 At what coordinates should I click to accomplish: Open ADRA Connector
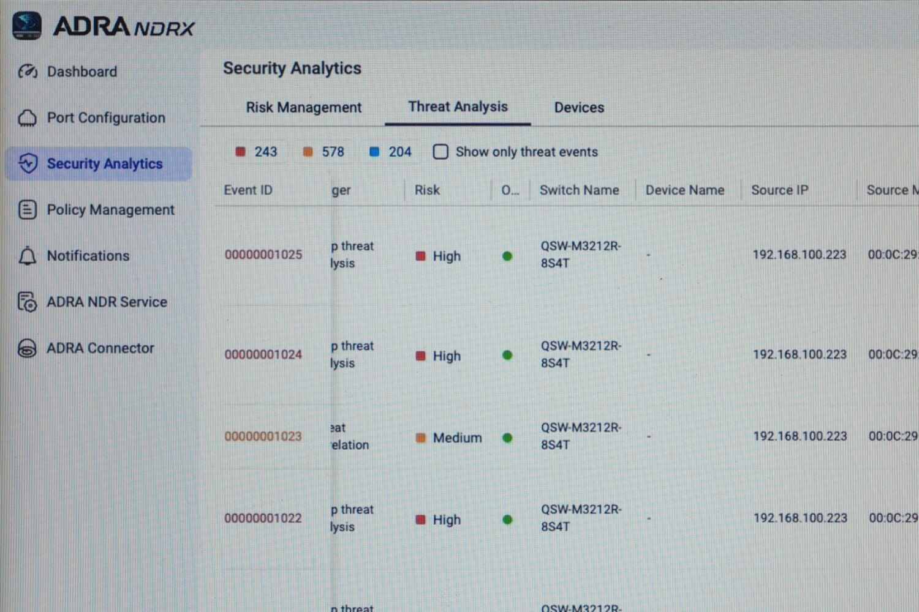click(100, 348)
